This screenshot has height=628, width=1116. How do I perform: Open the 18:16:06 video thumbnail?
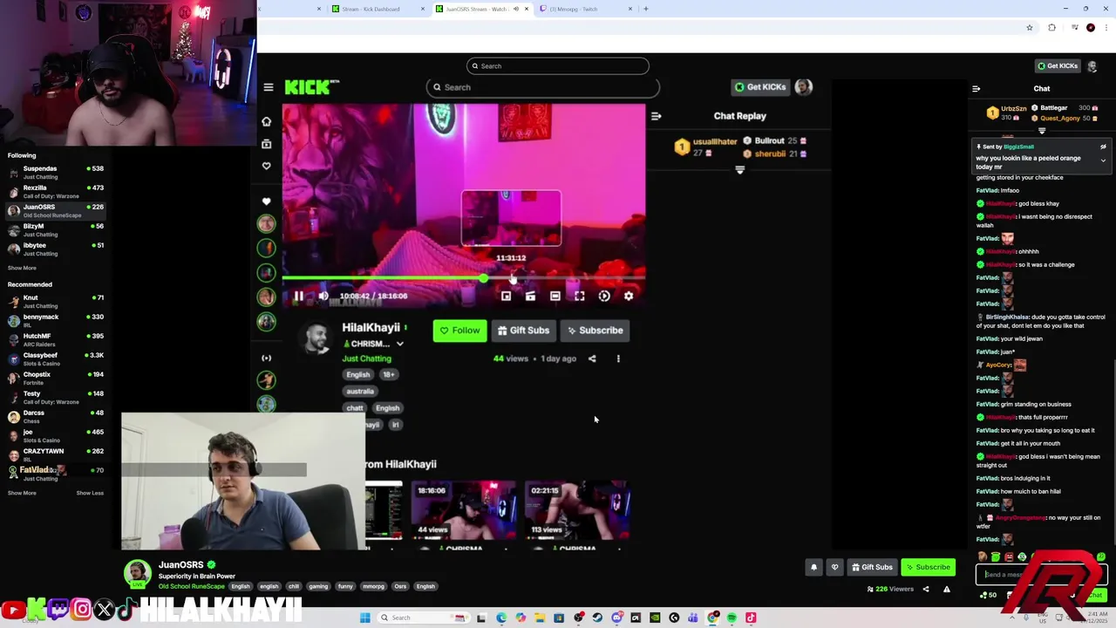[x=463, y=510]
